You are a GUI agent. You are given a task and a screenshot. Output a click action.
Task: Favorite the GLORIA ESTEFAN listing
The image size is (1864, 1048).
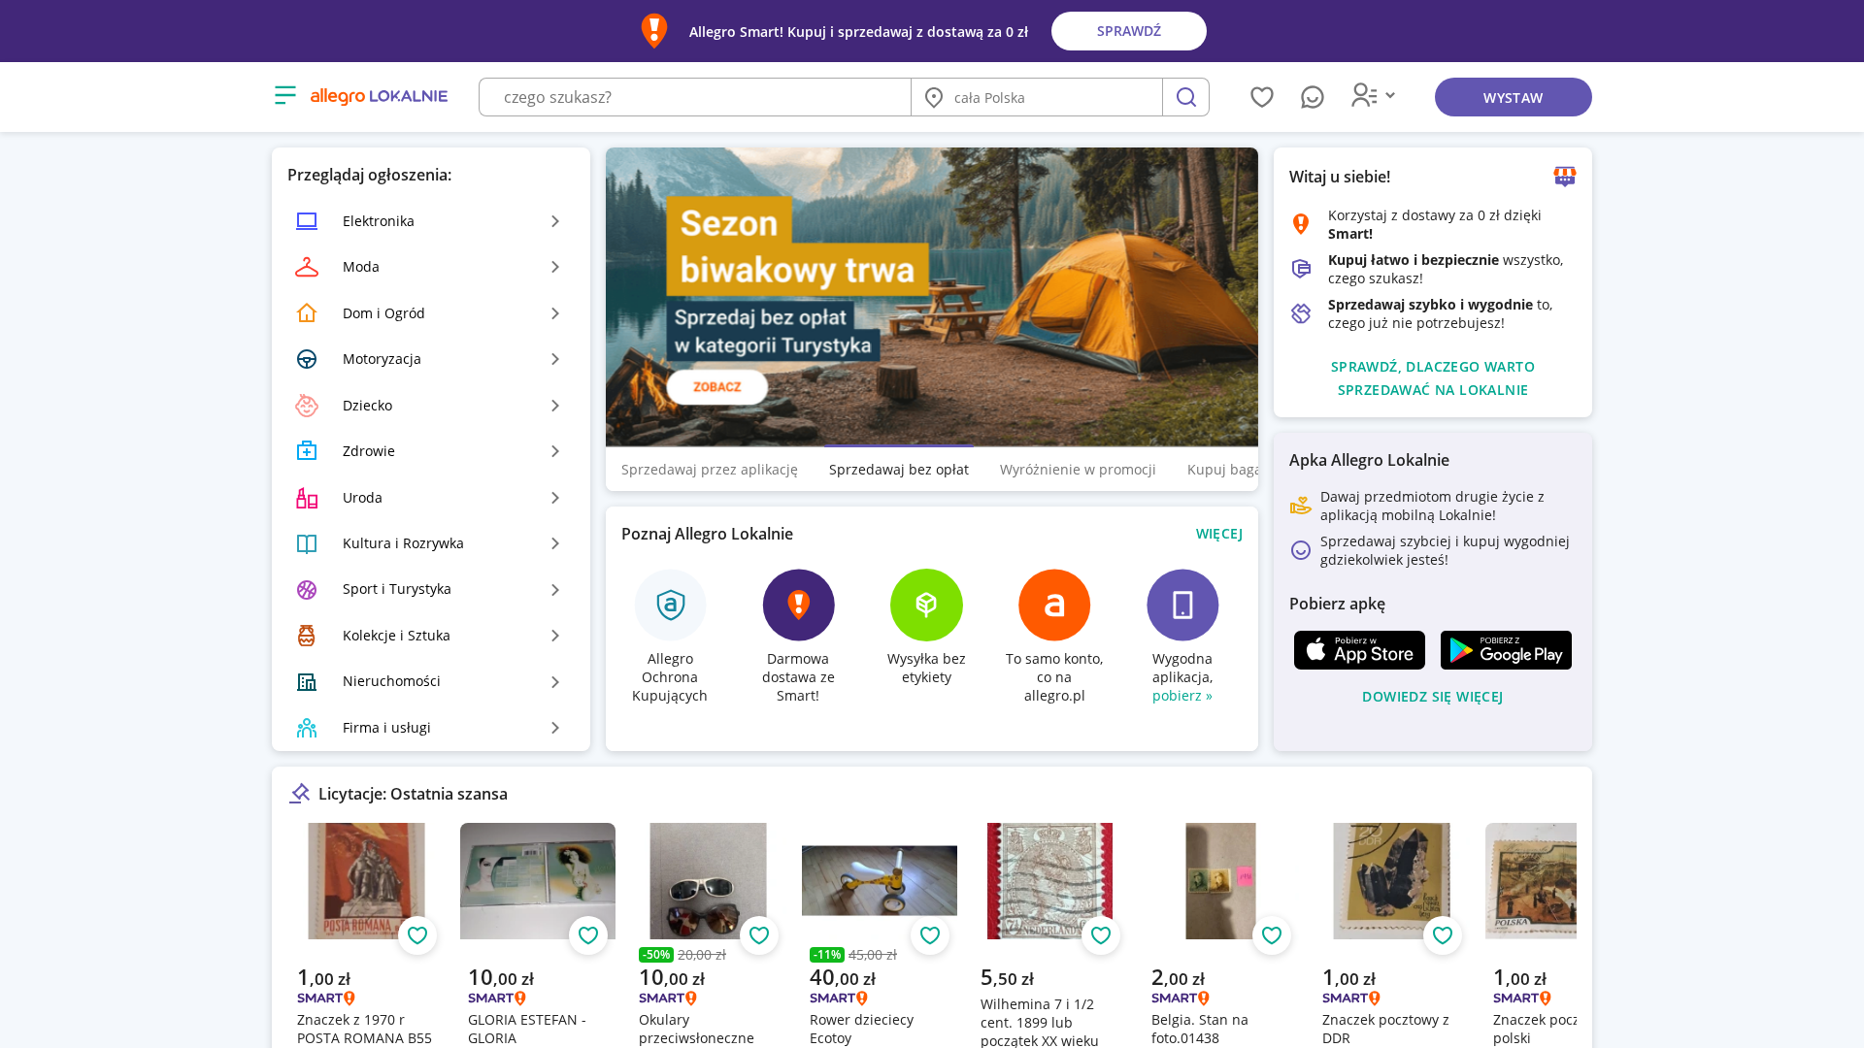point(588,935)
